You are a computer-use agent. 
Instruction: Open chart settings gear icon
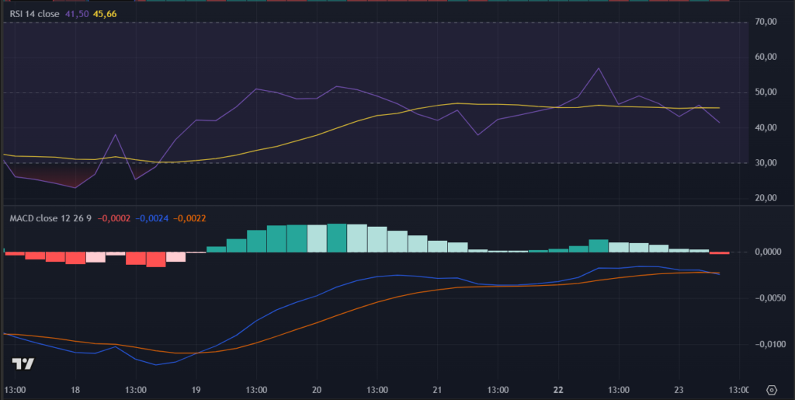coord(772,390)
